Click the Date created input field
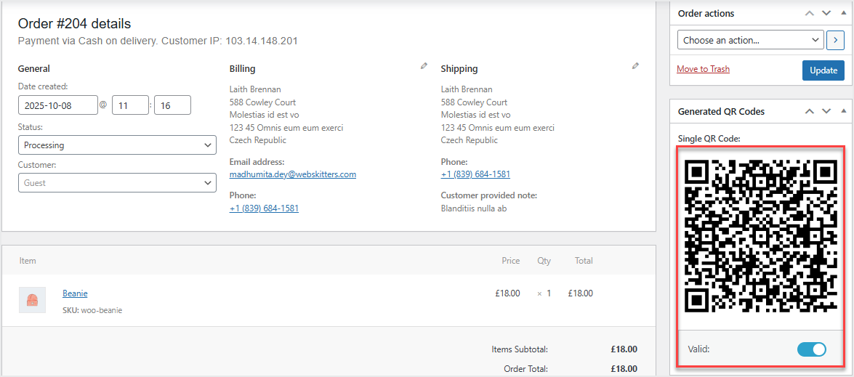Screen dimensions: 854x377 point(58,105)
